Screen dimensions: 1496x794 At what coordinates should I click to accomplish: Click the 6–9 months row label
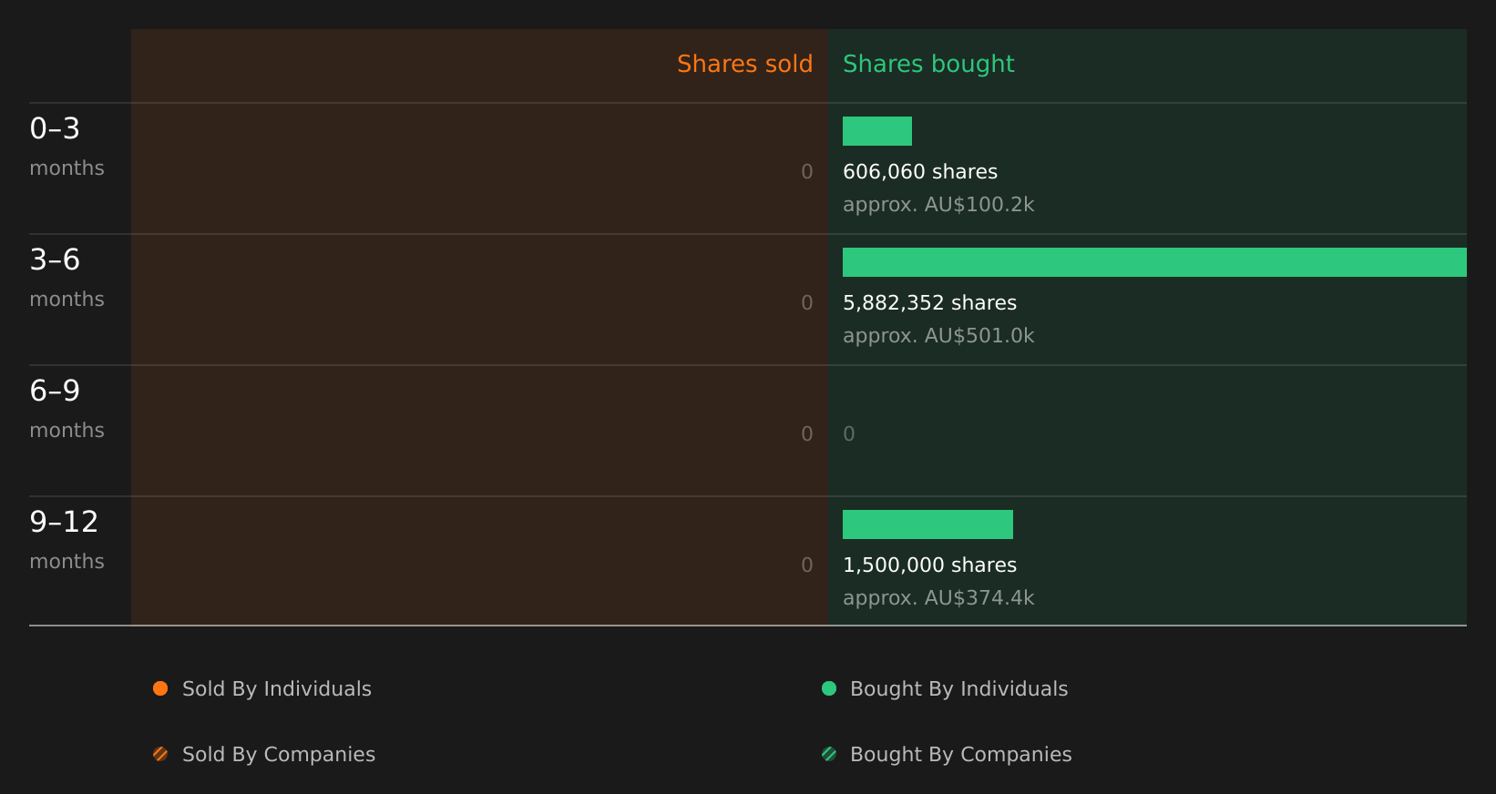pyautogui.click(x=67, y=408)
